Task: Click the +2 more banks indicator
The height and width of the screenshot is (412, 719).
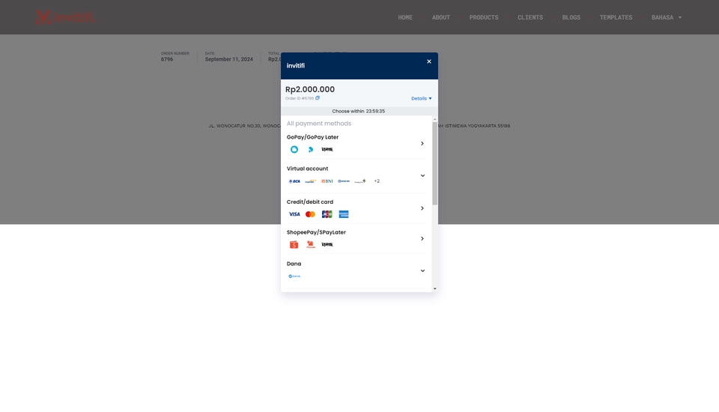Action: point(377,181)
